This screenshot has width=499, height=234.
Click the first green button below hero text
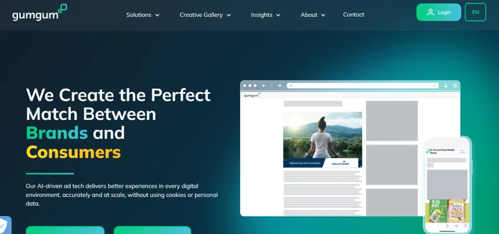65,230
